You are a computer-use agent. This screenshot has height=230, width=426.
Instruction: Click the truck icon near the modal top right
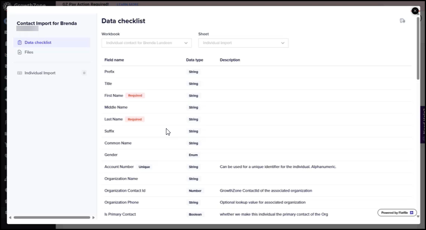point(402,21)
